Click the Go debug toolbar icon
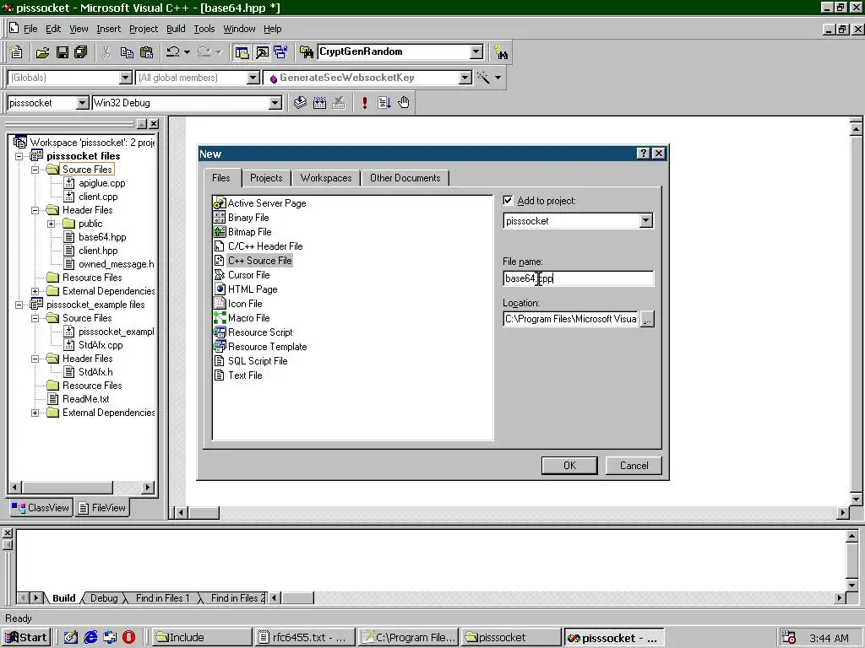The width and height of the screenshot is (865, 648). pos(384,102)
